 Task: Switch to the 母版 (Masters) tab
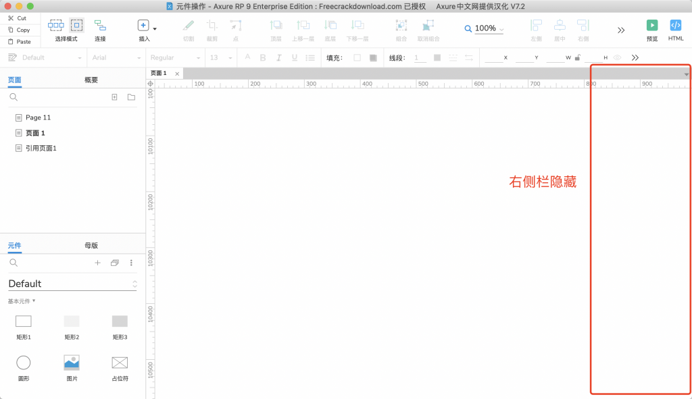click(x=91, y=245)
